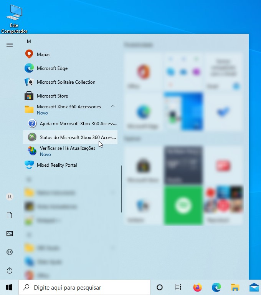Launch Mixed Reality Portal
The image size is (261, 295).
point(70,165)
